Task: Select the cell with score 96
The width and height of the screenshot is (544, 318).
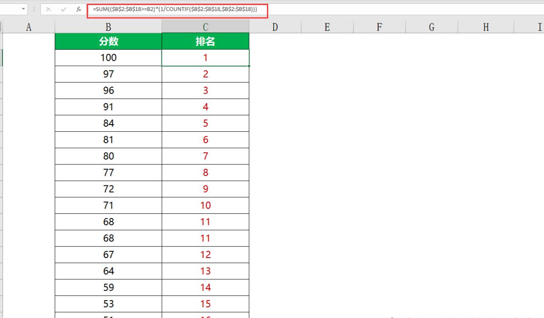Action: tap(108, 91)
